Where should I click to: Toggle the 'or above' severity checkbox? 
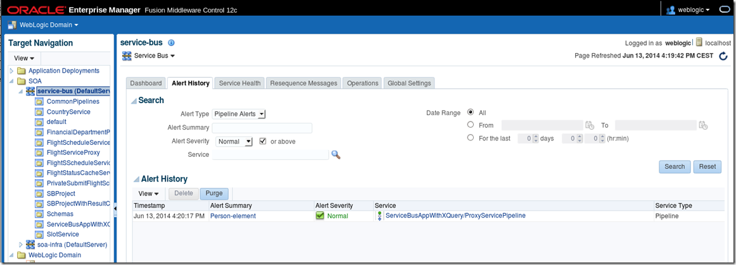point(263,142)
